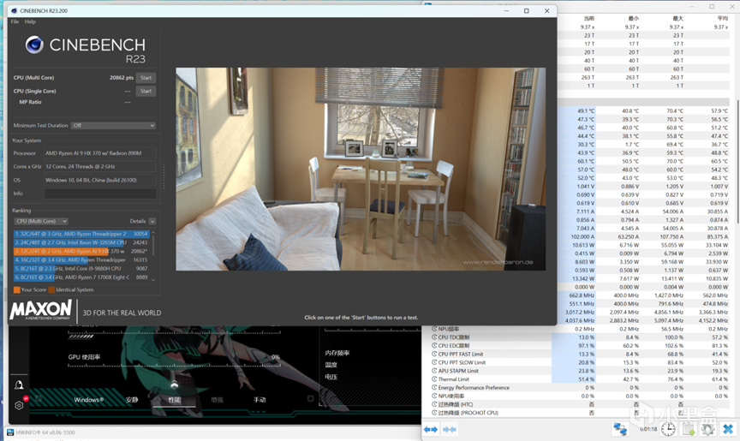Select ranking row 6 AMD Ryzen 7 1700X
Viewport: 740px width, 441px height.
81,277
